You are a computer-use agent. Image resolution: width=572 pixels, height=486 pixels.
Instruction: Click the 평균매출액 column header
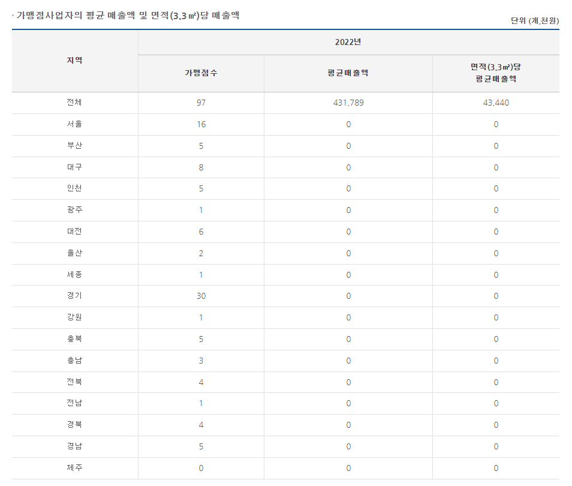click(348, 73)
